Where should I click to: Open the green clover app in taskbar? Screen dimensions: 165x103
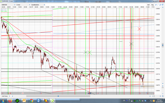[17, 101]
